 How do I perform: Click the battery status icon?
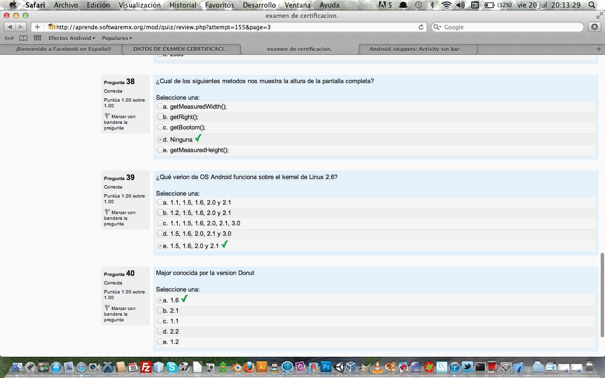490,5
